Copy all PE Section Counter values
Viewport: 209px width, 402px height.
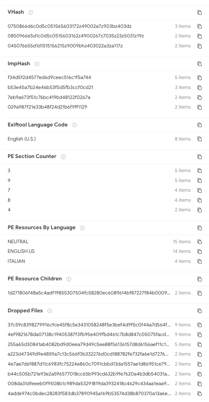[199, 157]
